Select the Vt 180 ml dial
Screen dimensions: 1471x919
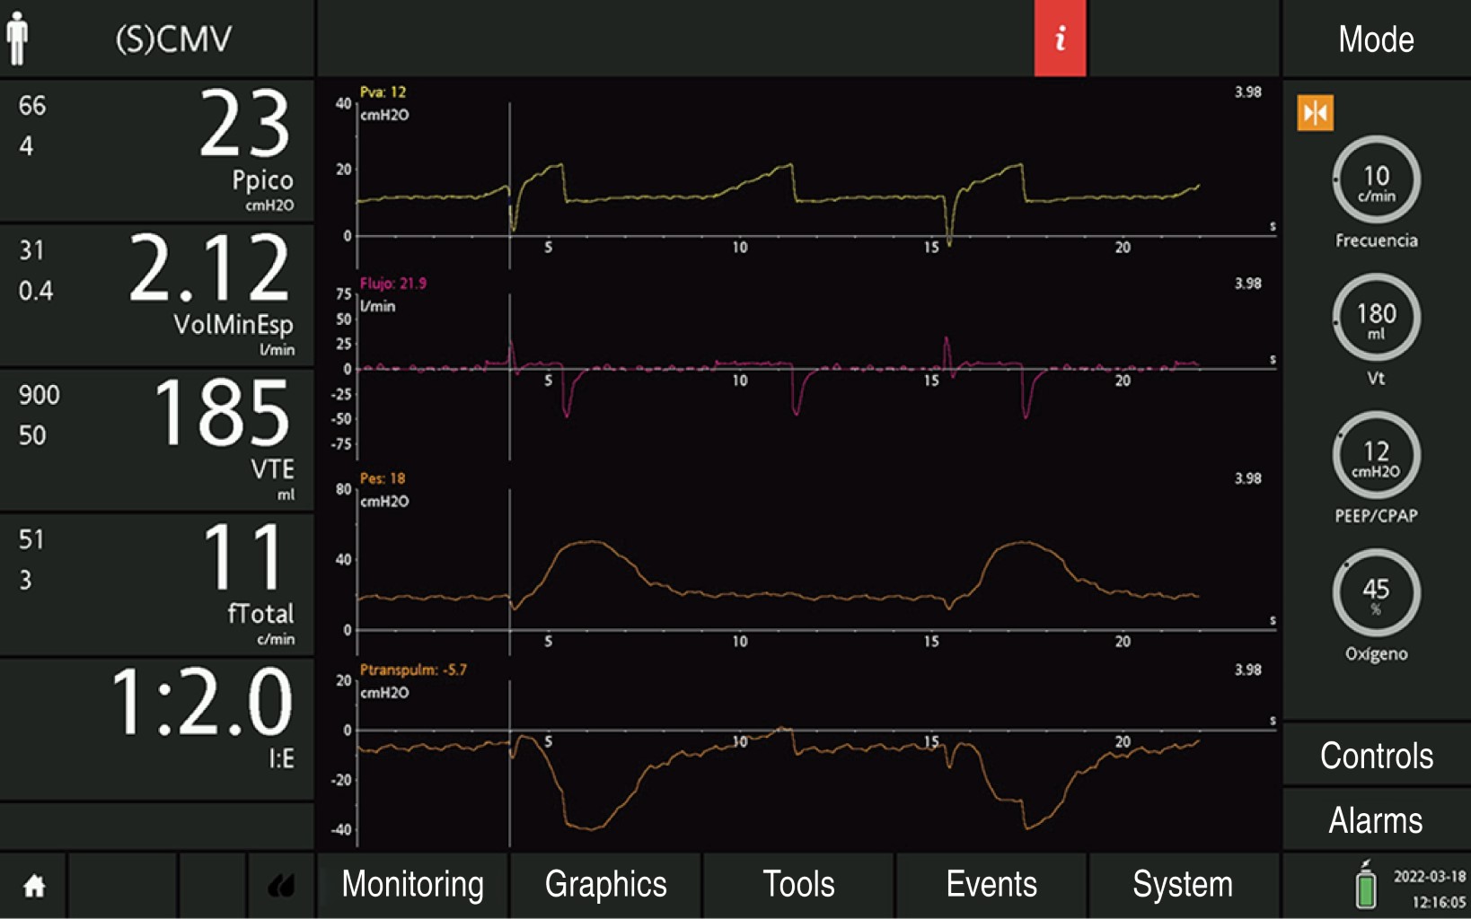[x=1376, y=318]
